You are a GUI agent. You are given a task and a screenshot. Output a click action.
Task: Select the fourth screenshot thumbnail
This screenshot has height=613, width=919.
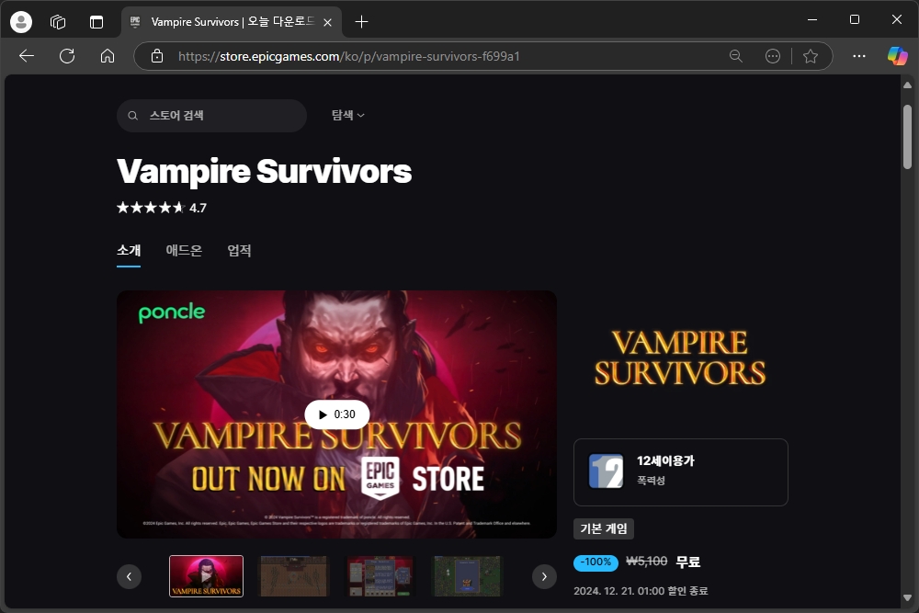coord(467,576)
